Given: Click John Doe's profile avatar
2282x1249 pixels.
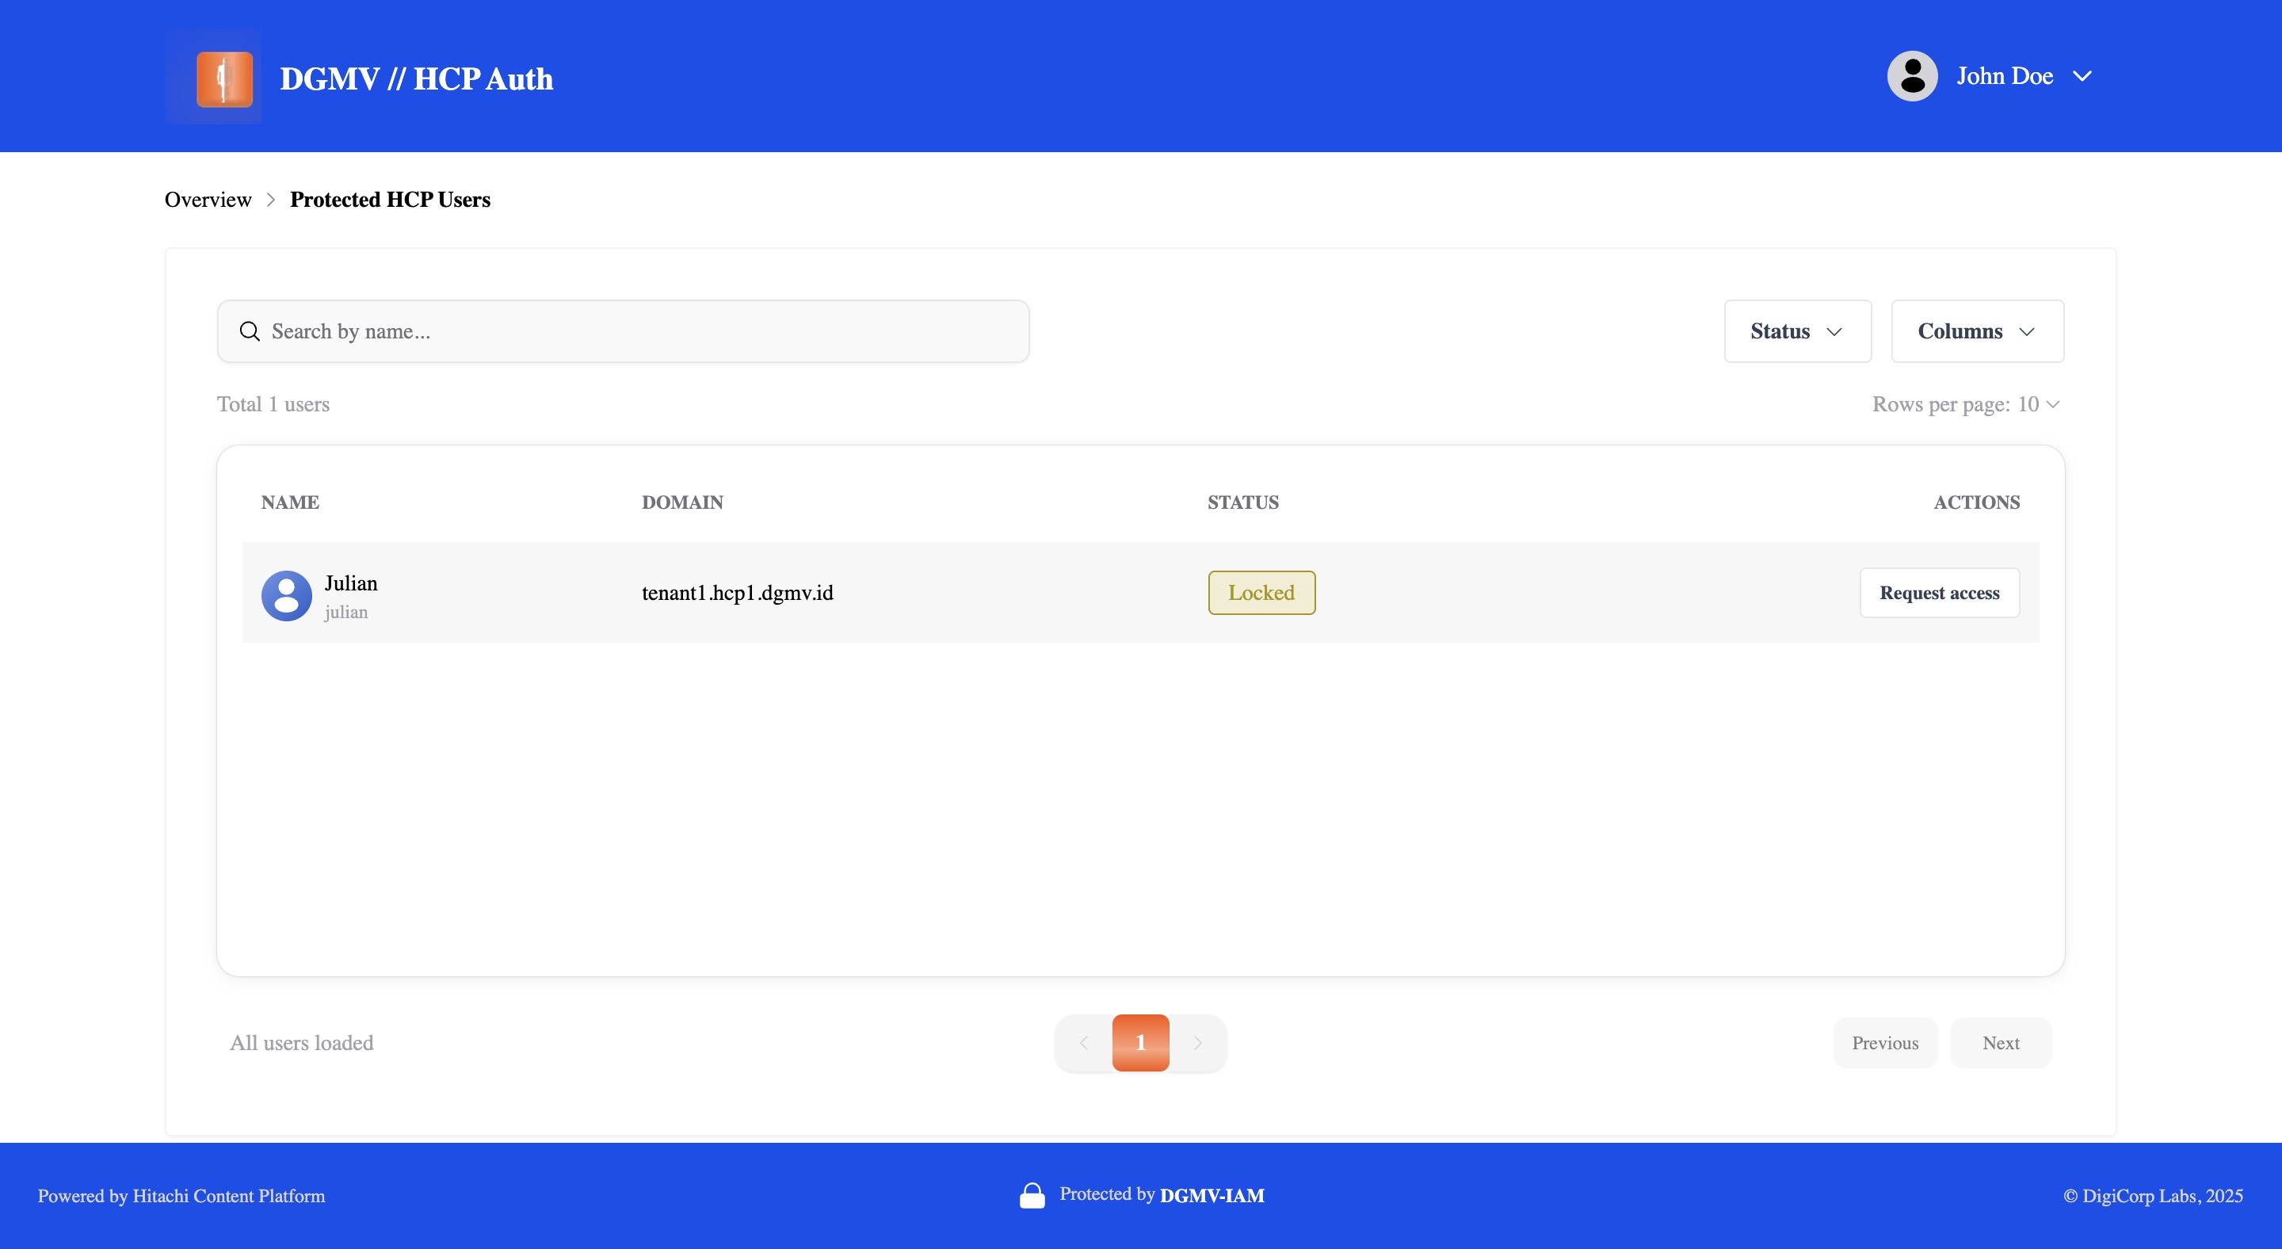Looking at the screenshot, I should coord(1912,76).
